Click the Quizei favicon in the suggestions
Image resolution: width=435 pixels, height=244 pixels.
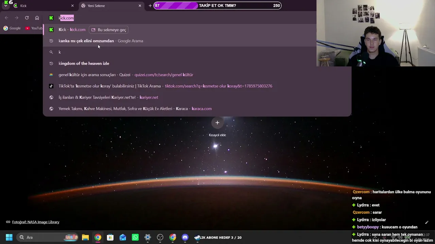tap(51, 75)
